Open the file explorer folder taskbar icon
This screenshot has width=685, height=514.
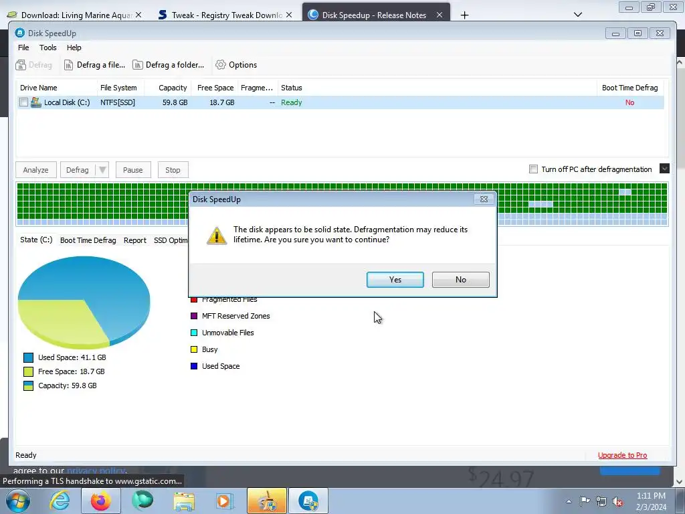click(x=184, y=501)
